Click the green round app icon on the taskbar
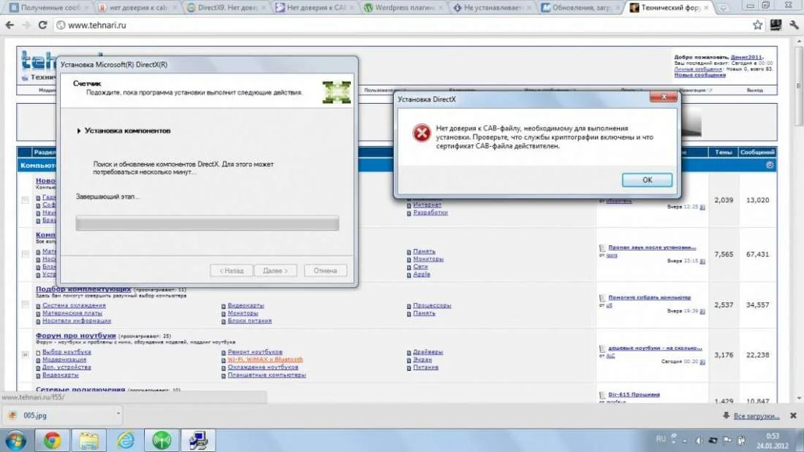 (162, 441)
